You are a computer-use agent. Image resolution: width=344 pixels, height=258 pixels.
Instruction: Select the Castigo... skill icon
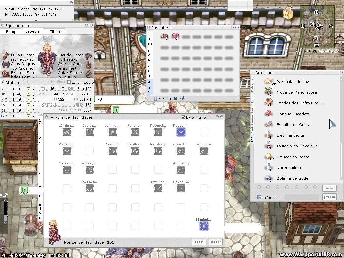[113, 151]
